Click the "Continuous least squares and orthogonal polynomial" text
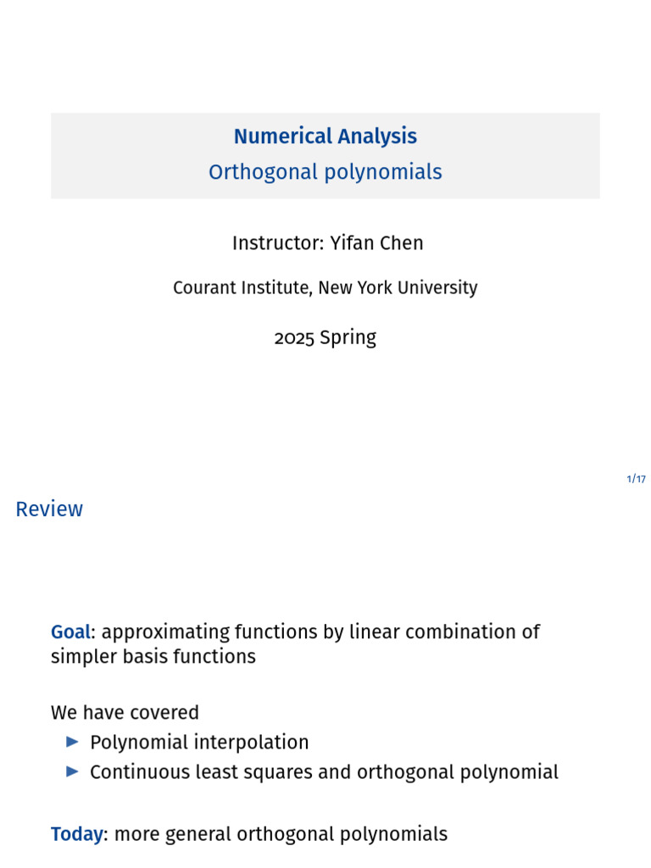This screenshot has width=651, height=868. coord(324,772)
